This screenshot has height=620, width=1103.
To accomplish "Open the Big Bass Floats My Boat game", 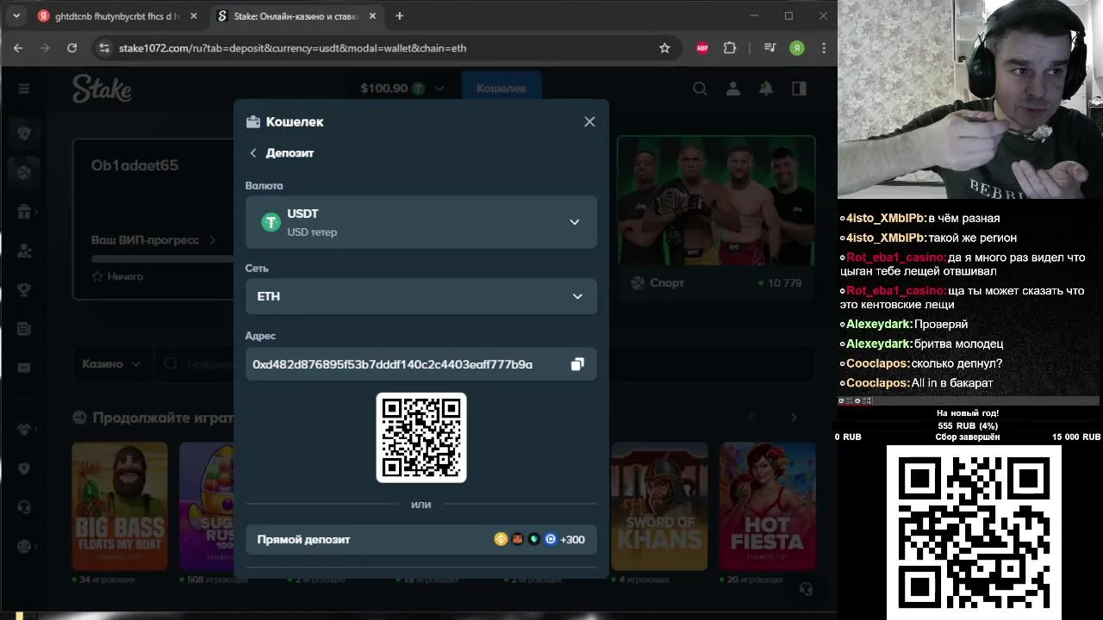I will 120,506.
